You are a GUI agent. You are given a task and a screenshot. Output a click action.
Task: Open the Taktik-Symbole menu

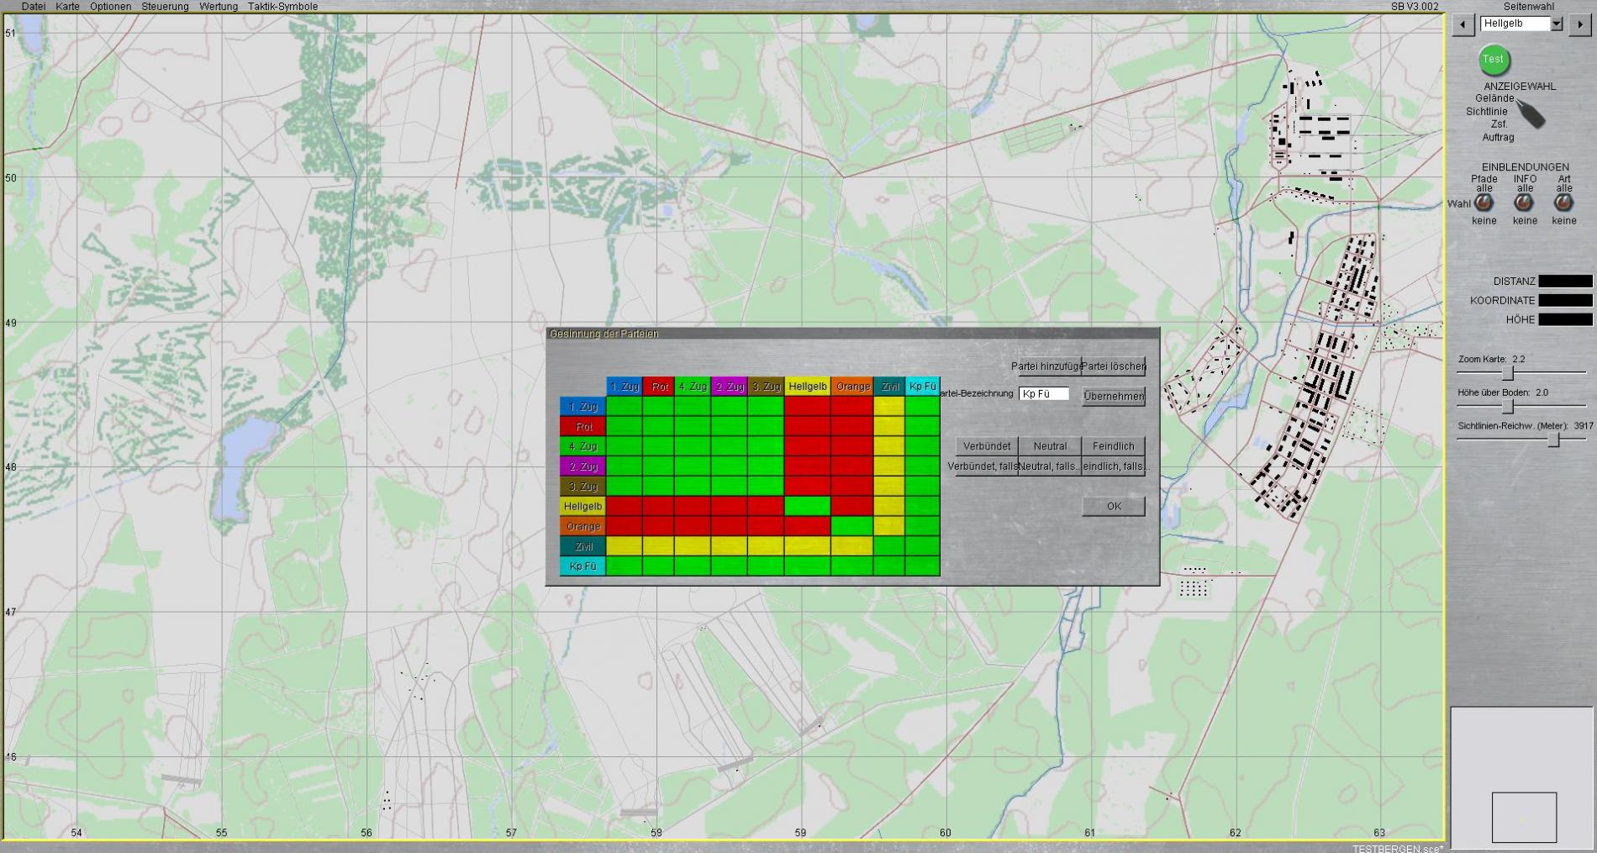(282, 7)
